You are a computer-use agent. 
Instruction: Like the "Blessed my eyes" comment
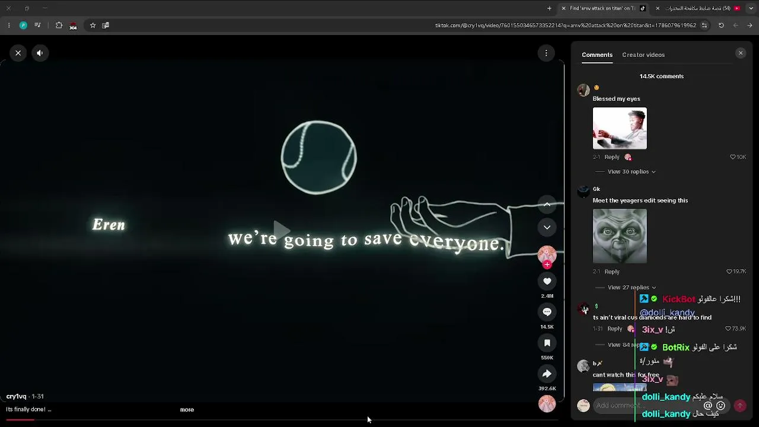point(733,157)
